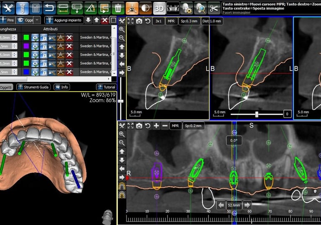Toggle visibility eye of the top-row implant

point(35,38)
